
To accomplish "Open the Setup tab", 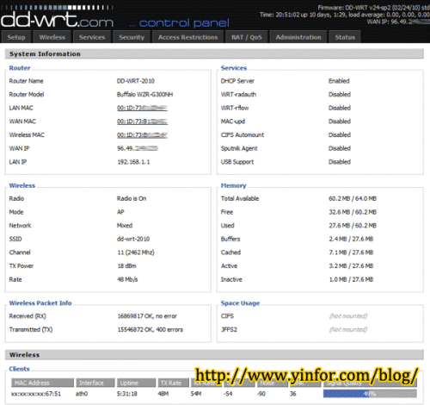I will click(x=16, y=37).
